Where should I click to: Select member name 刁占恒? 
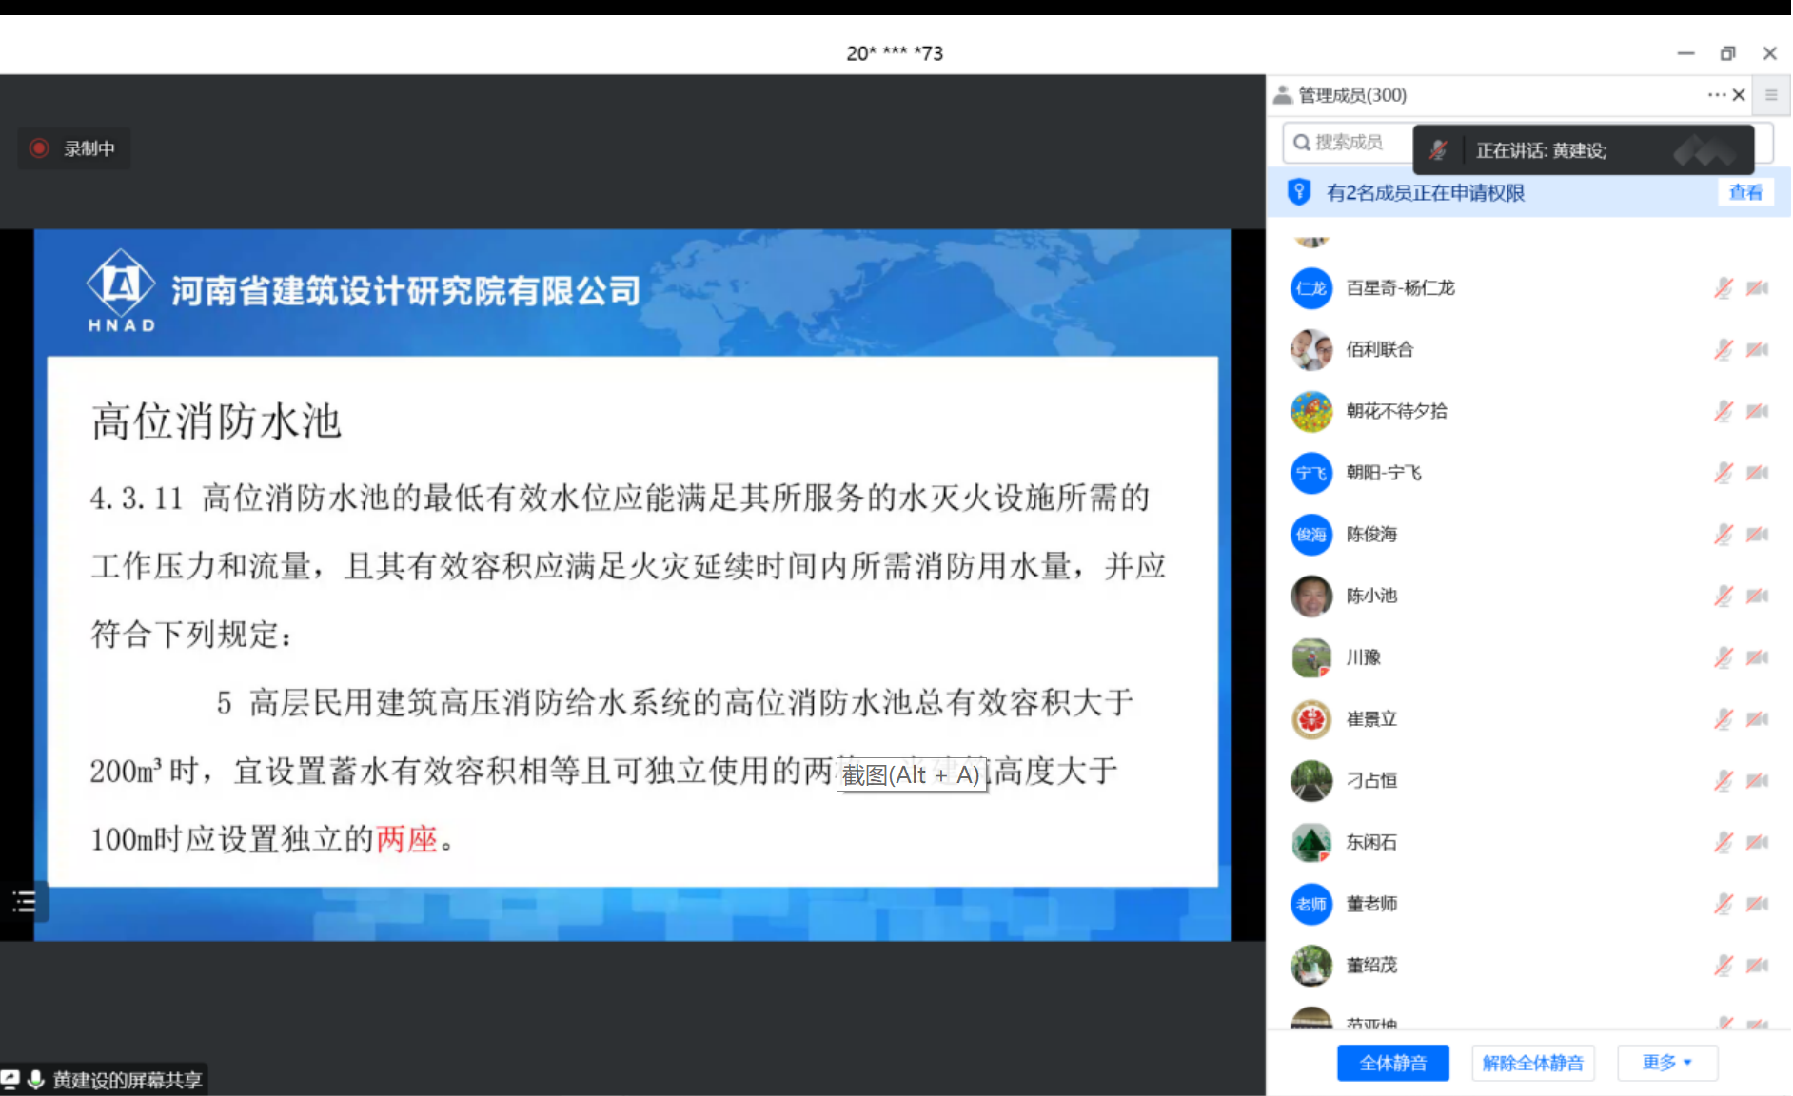[1371, 780]
